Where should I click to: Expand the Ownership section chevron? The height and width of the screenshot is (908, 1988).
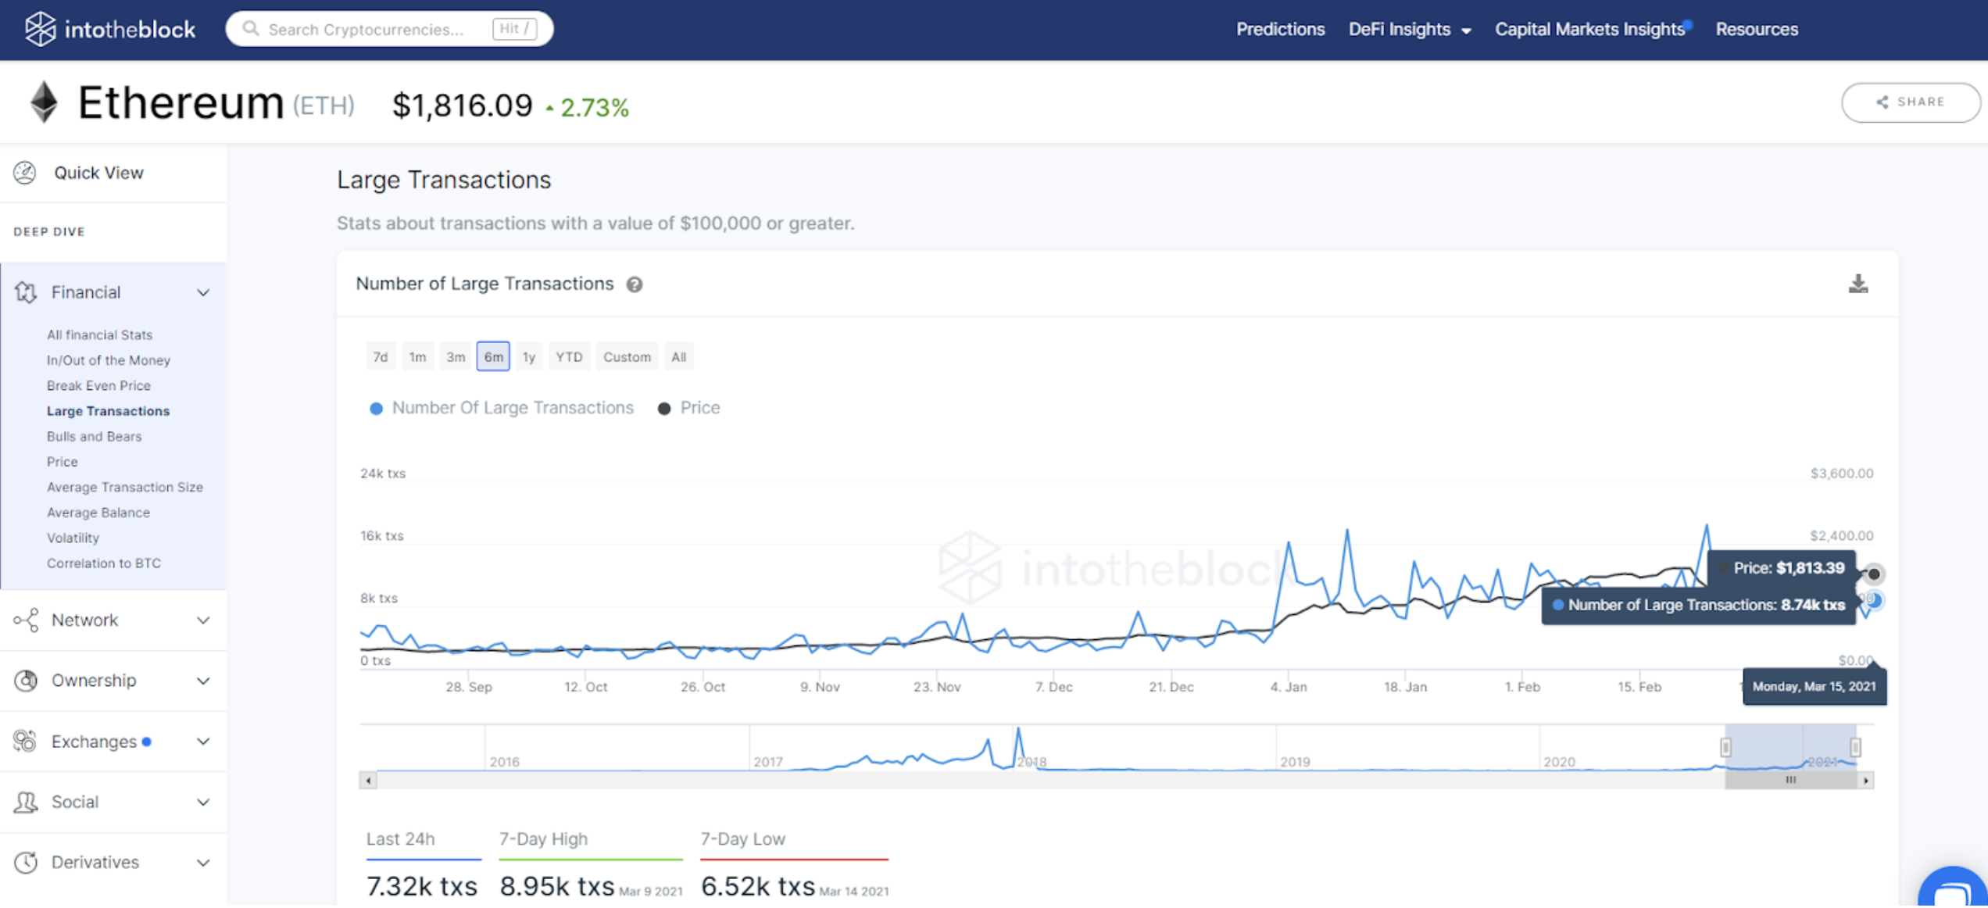[203, 681]
